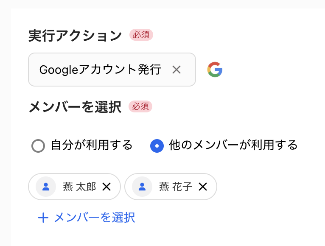Click the 実行アクション heading label
Screen dimensions: 325x246
tap(75, 36)
